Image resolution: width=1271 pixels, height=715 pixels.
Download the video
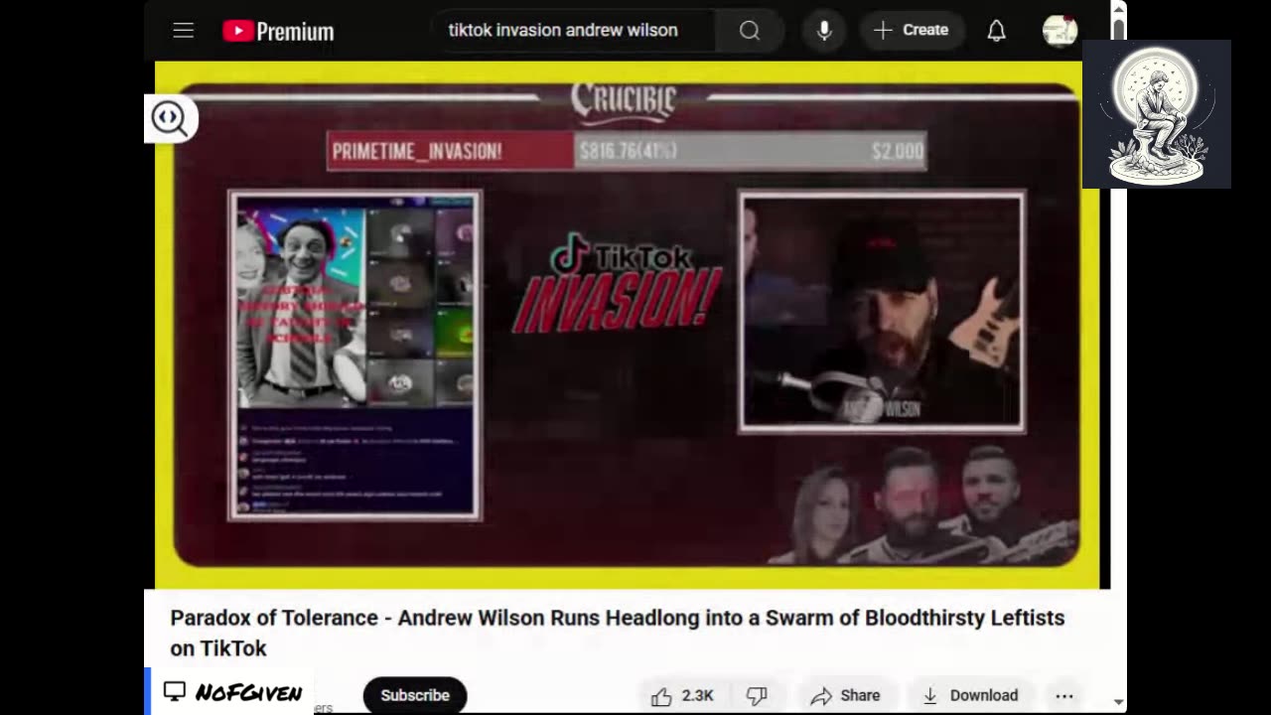pos(970,696)
